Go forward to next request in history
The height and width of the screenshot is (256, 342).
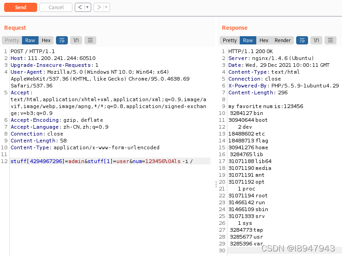pos(99,7)
